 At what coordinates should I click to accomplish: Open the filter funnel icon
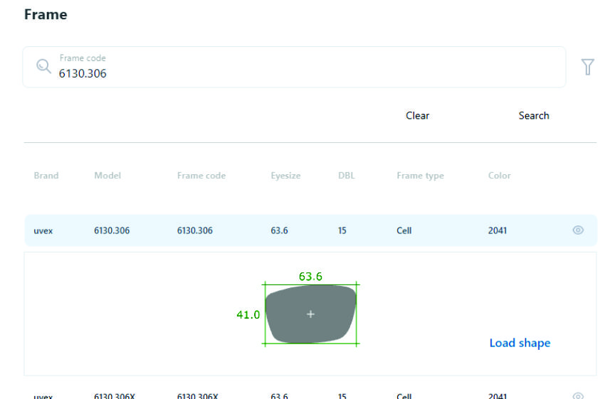(587, 67)
